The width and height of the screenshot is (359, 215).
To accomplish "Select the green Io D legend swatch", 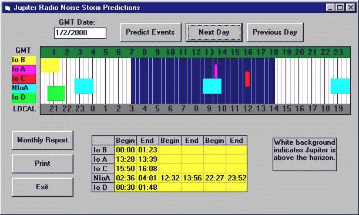I will tap(24, 98).
